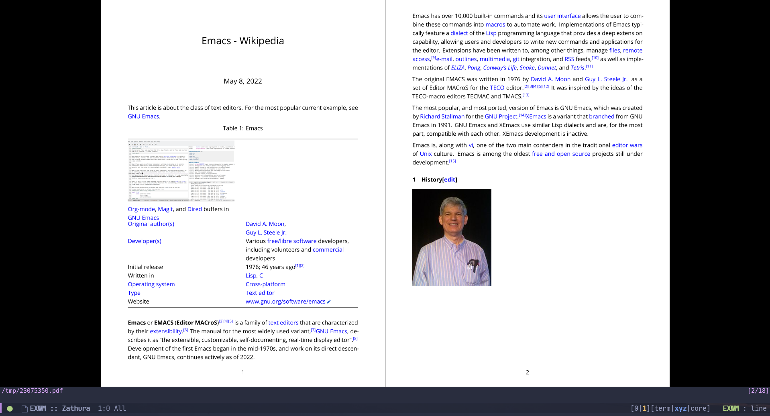Click the Emacs screenshot in Table 1

181,171
